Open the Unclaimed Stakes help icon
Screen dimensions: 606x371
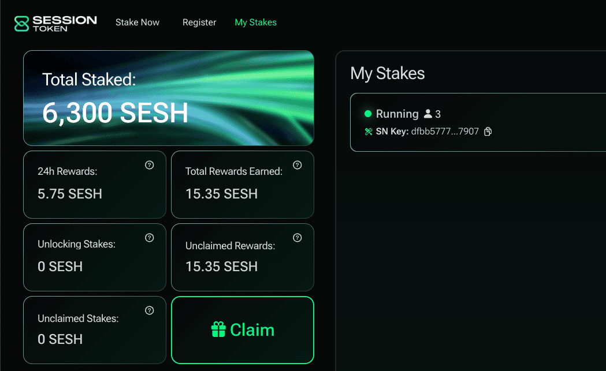149,310
